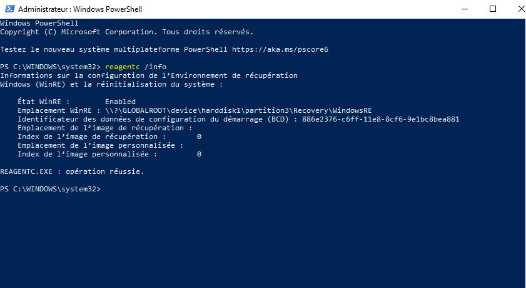This screenshot has height=288, width=526.
Task: Click the 'Emplacement de l'image personnalisée' line
Action: (x=101, y=145)
